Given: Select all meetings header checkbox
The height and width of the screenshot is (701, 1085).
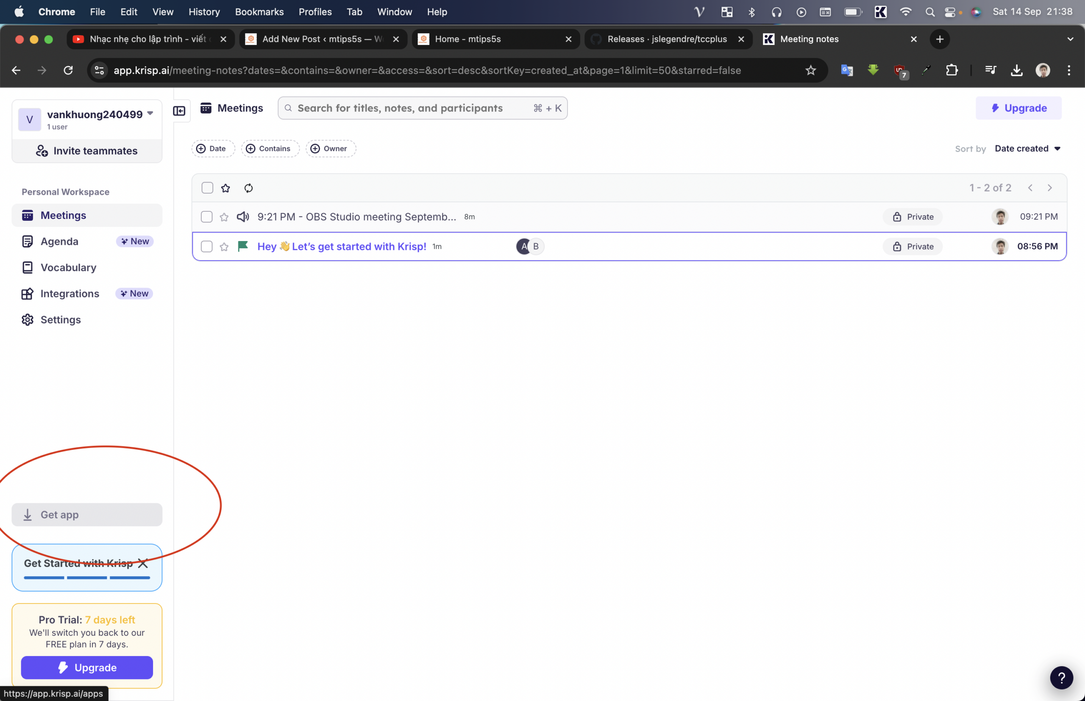Looking at the screenshot, I should pyautogui.click(x=207, y=188).
